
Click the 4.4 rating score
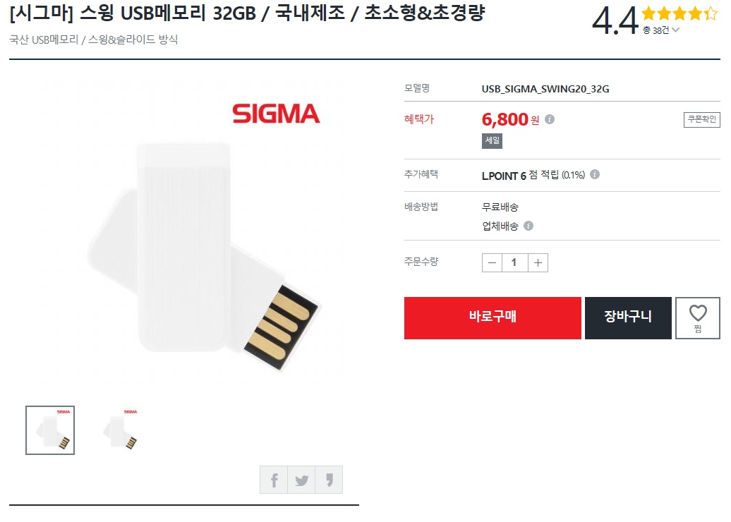pyautogui.click(x=615, y=20)
